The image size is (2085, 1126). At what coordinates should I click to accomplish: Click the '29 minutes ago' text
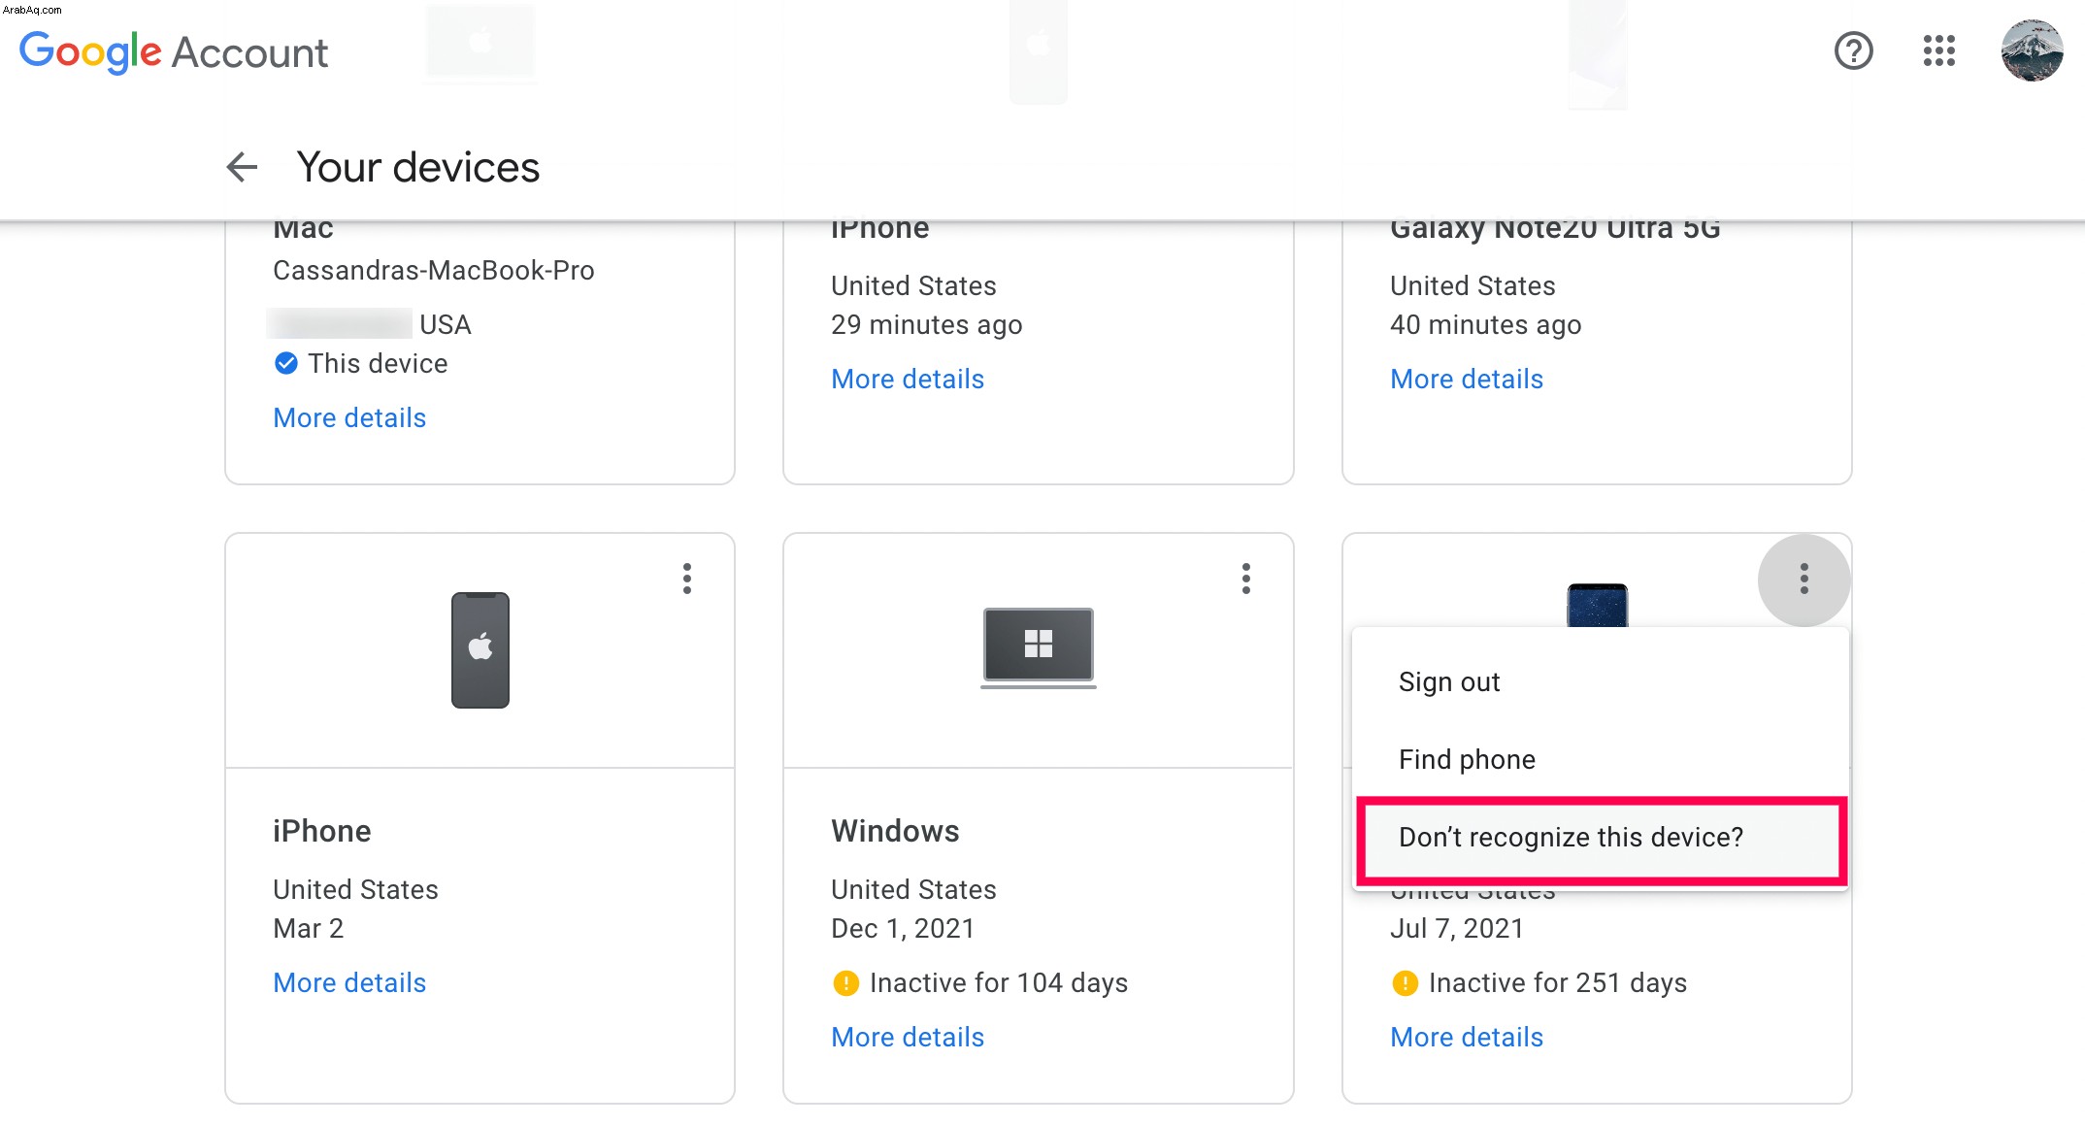(x=927, y=324)
